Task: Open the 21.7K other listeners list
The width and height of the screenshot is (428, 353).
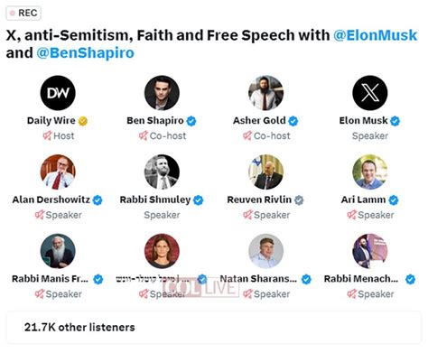Action: point(214,328)
